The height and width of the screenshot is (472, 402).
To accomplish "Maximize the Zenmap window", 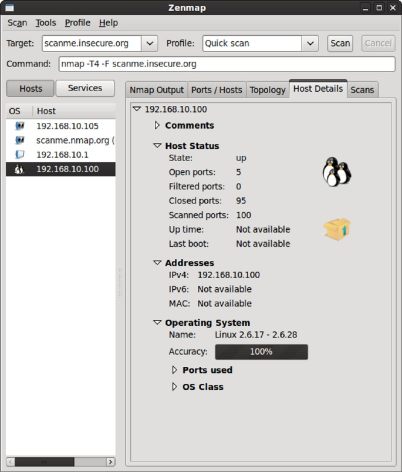I will [x=379, y=8].
